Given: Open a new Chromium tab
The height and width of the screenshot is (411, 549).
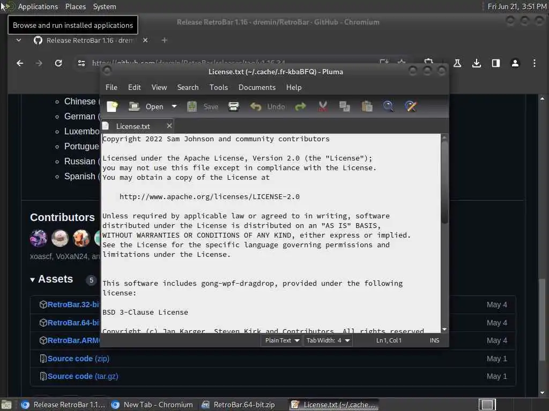Looking at the screenshot, I should click(x=164, y=40).
